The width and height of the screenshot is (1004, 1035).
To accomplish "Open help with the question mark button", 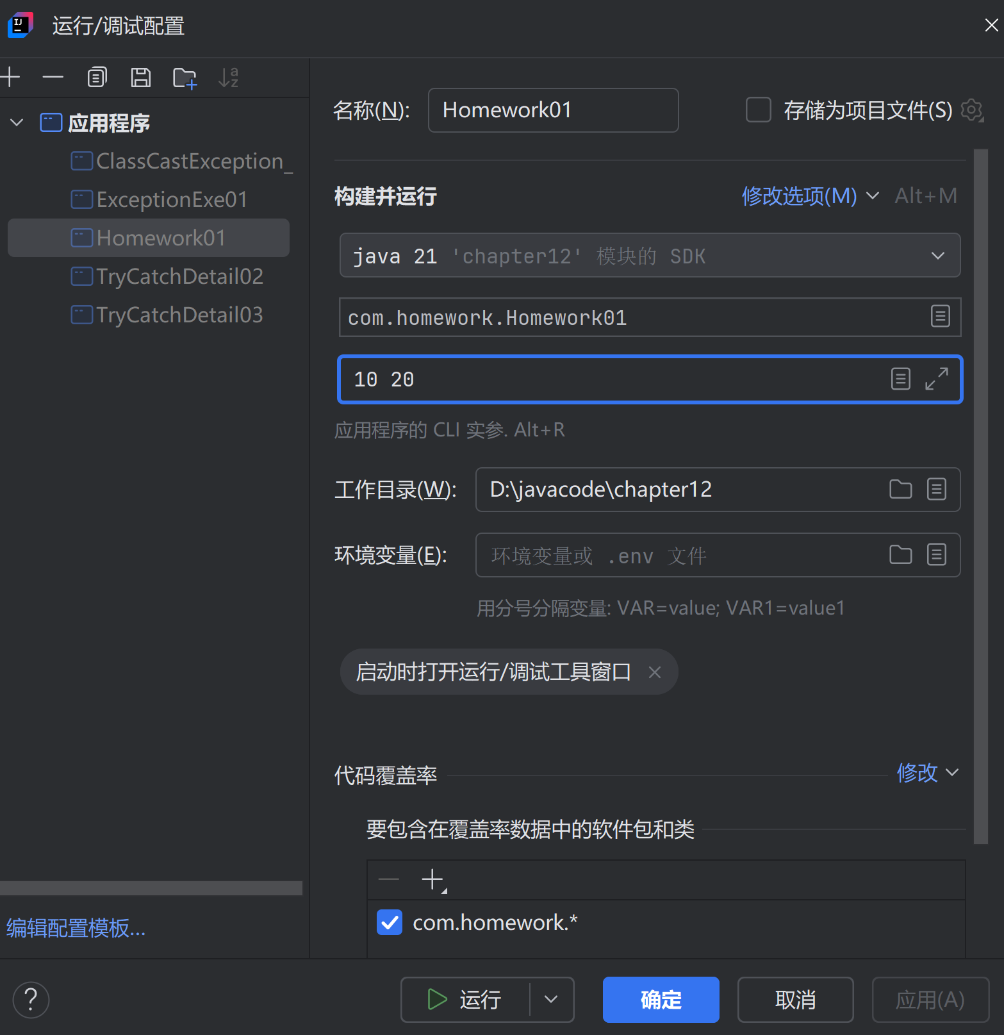I will (x=31, y=1000).
